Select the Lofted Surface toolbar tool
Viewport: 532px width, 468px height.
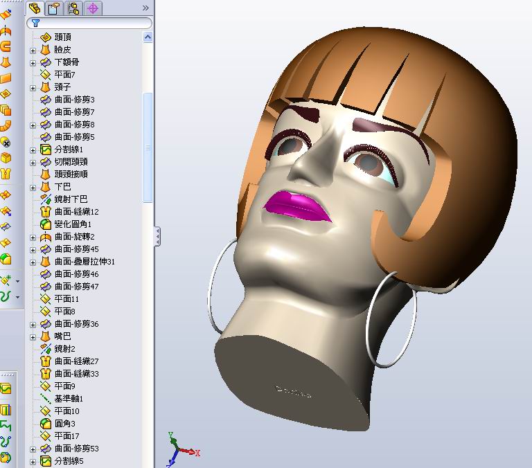coord(6,62)
